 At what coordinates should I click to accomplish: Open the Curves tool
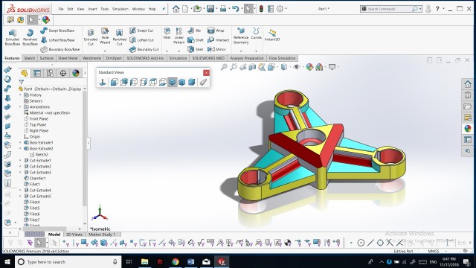256,33
